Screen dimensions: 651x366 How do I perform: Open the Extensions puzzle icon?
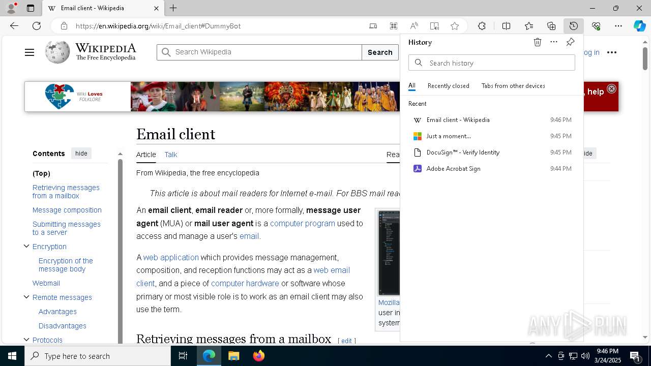[482, 26]
